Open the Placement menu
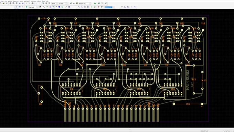Screen dimensions: 234x132 [16, 1]
